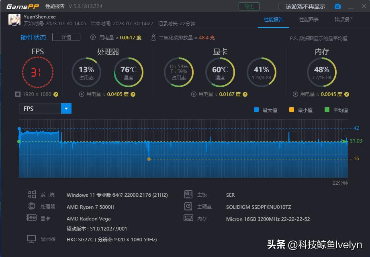Click the minimum FPS marker on the chart
Viewport: 370px width, 257px height.
[149, 159]
